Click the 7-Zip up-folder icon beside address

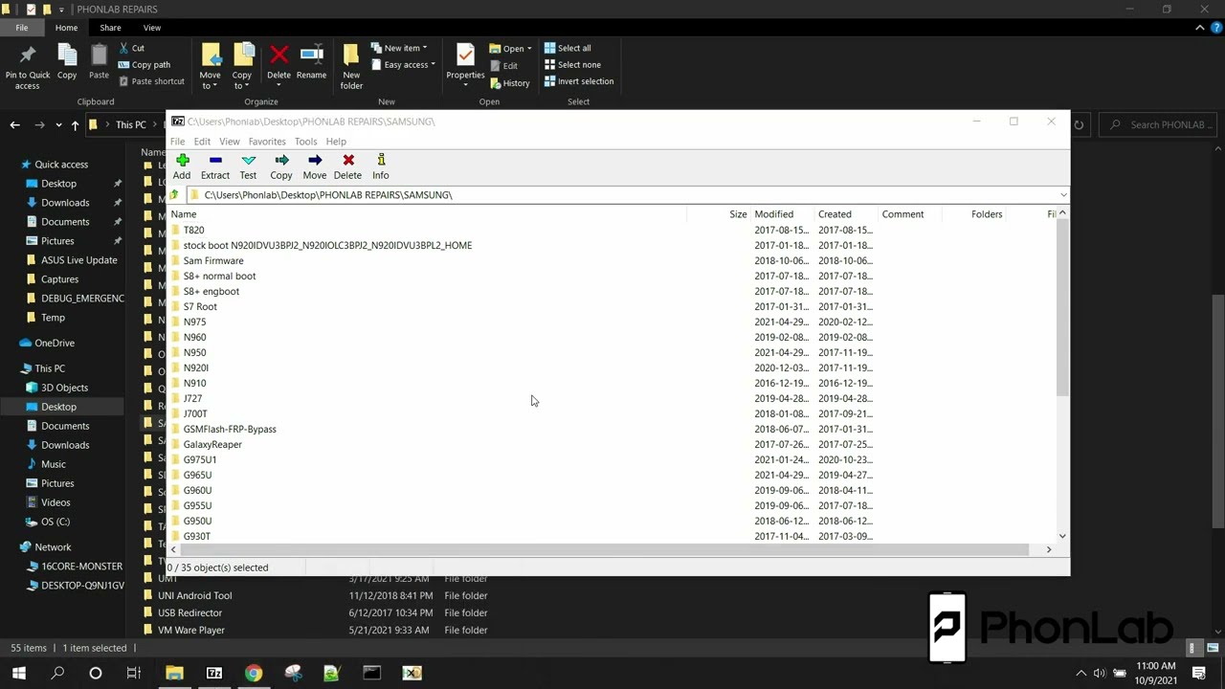tap(173, 194)
